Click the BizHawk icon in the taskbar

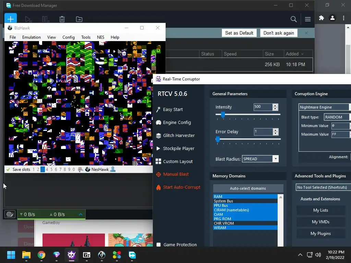coord(101,255)
